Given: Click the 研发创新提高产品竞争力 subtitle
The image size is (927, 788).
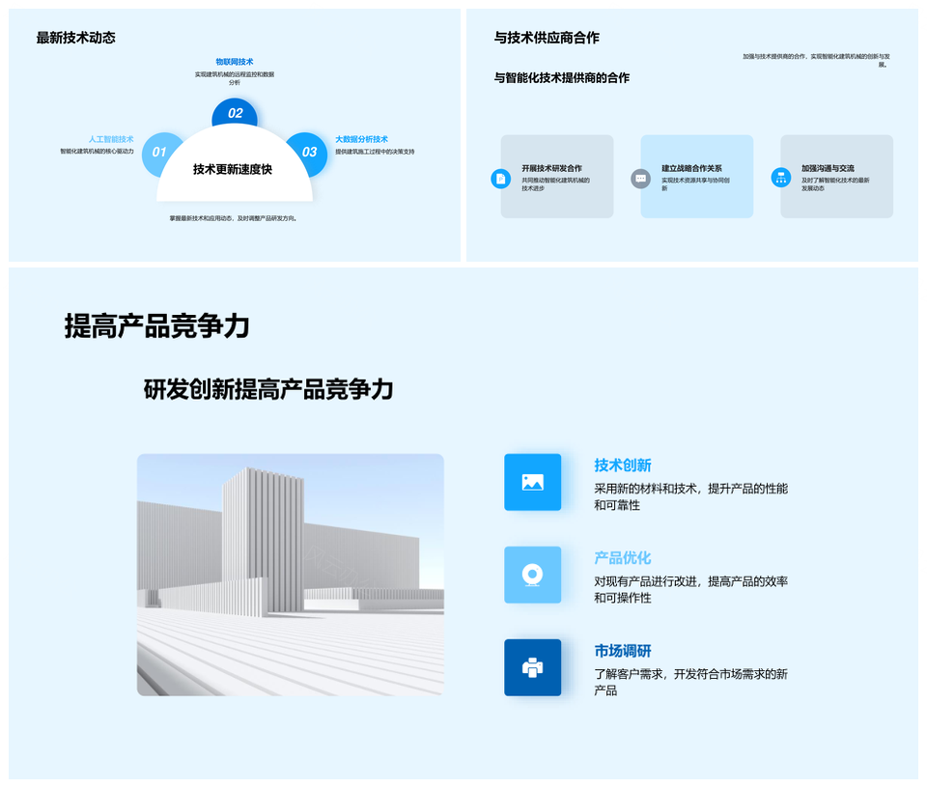Looking at the screenshot, I should coord(268,389).
